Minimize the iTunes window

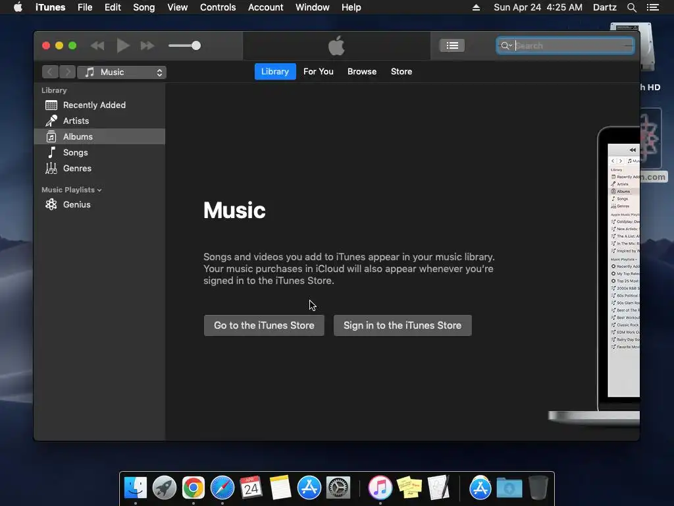(59, 45)
